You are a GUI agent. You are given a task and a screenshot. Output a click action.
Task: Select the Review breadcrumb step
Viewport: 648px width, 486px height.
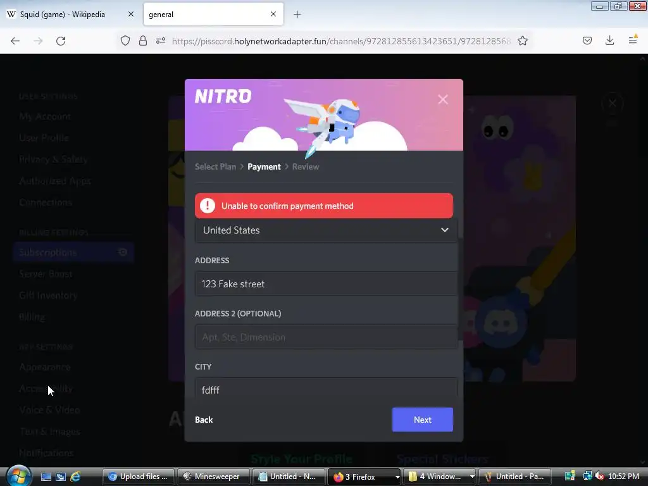[x=306, y=166]
